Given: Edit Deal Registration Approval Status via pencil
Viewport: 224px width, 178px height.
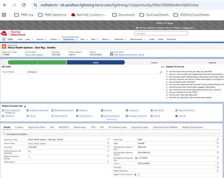Looking at the screenshot, I should [218, 147].
